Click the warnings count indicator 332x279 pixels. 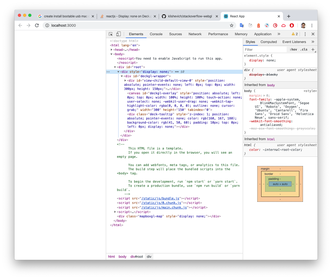tap(295, 34)
